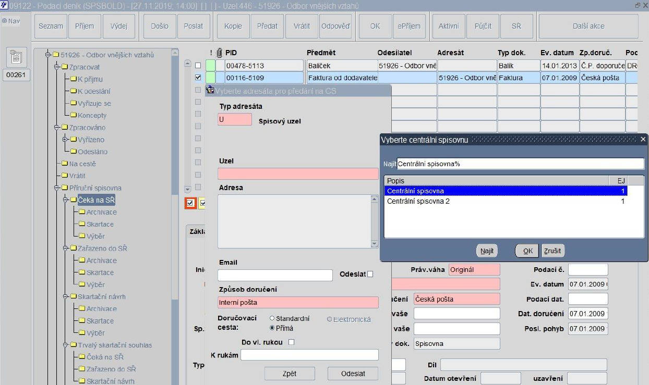Click the Adresa text area scrollbar
Image resolution: width=649 pixels, height=385 pixels.
tap(374, 221)
